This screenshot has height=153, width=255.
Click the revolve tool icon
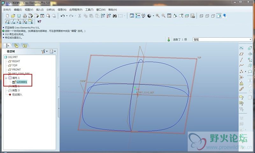tap(250, 54)
